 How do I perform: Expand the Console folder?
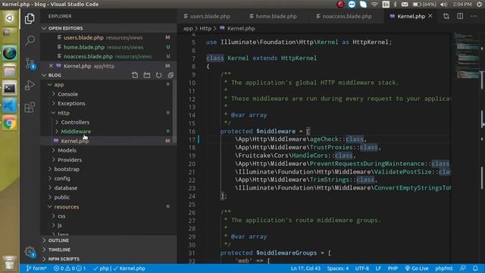click(67, 94)
